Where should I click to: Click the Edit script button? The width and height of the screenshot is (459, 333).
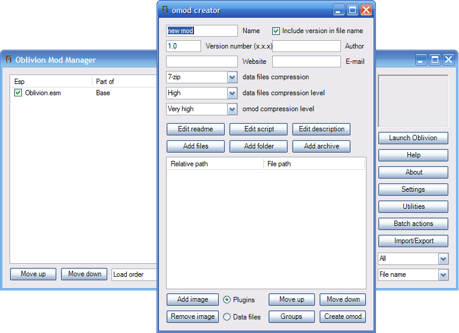pyautogui.click(x=259, y=129)
